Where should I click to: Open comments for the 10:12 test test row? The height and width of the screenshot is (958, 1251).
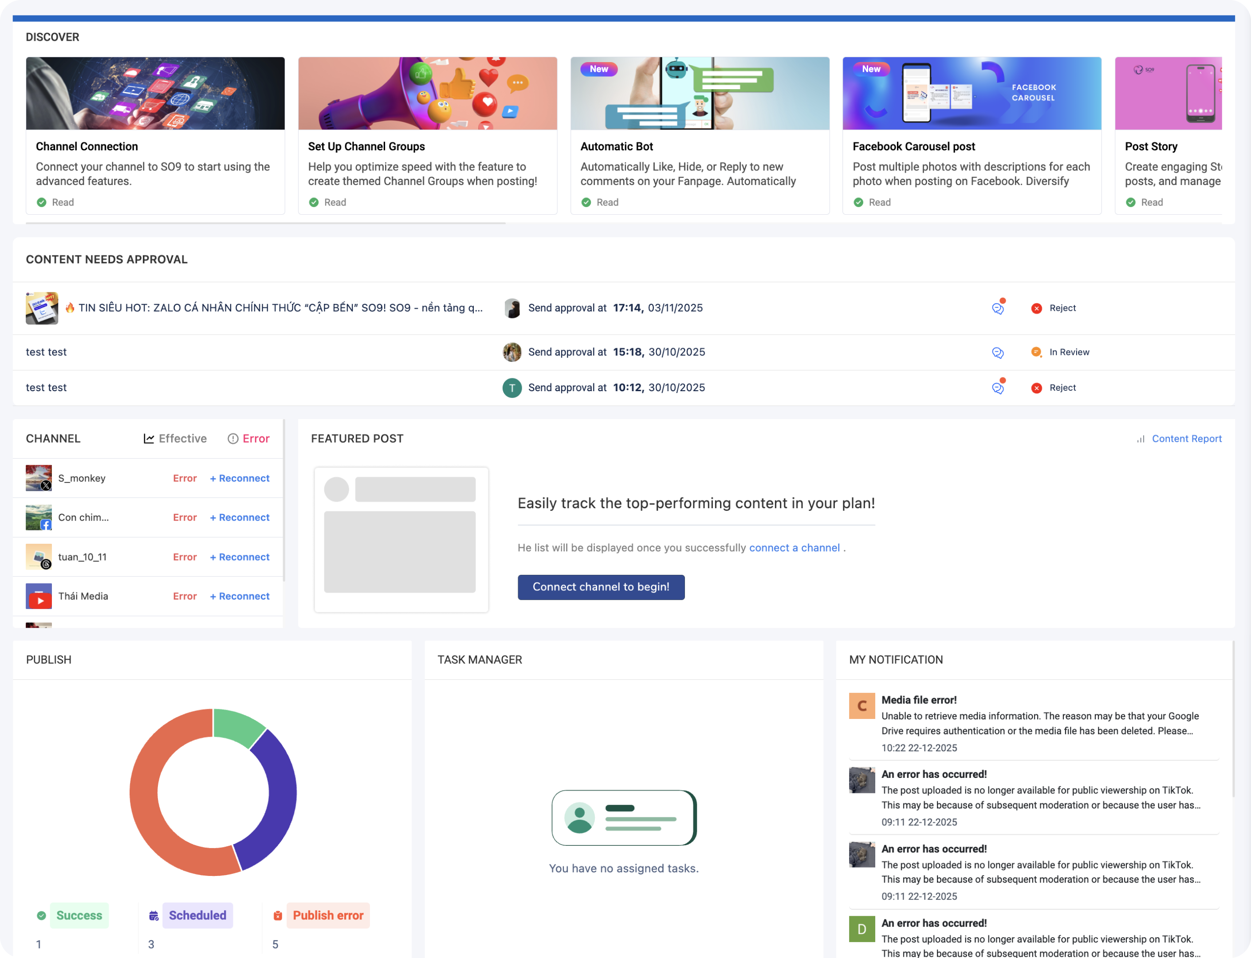(x=998, y=388)
